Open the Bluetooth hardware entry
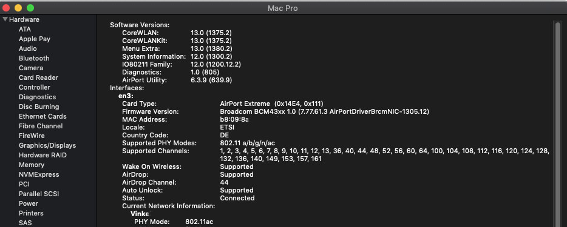 (x=34, y=58)
